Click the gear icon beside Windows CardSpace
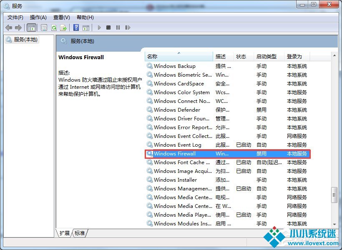 pyautogui.click(x=150, y=83)
